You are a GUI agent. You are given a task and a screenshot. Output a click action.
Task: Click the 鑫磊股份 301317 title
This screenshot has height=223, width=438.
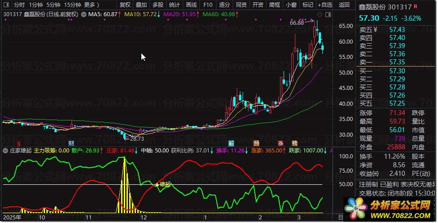tap(385, 7)
